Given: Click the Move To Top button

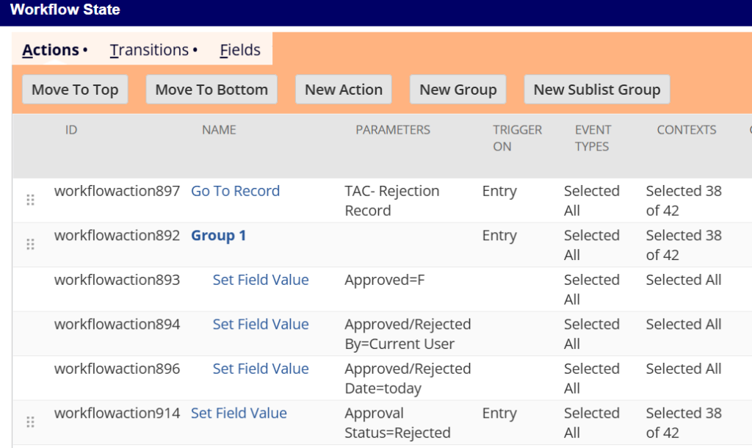Looking at the screenshot, I should click(75, 90).
